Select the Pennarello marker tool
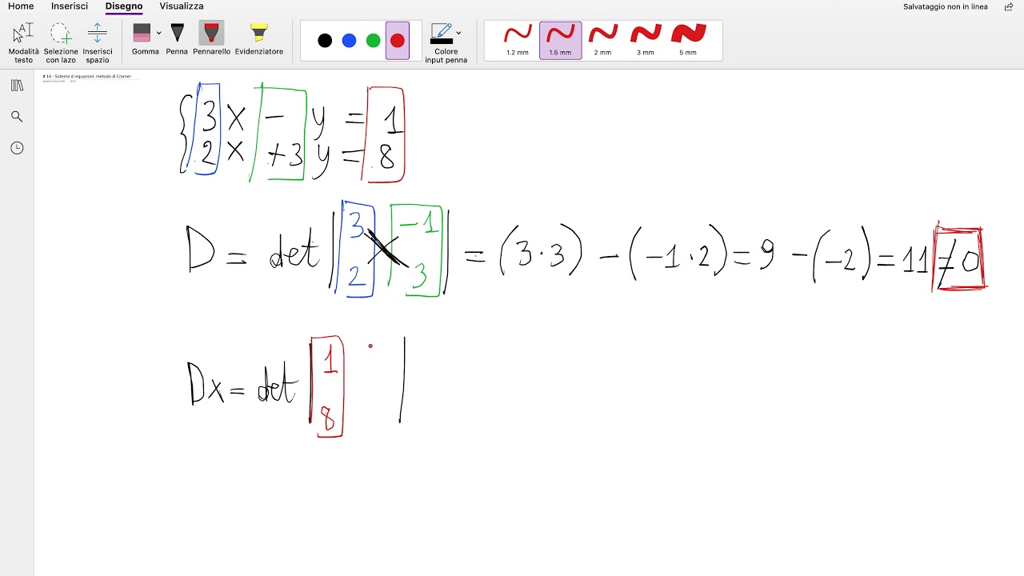1024x576 pixels. tap(211, 39)
